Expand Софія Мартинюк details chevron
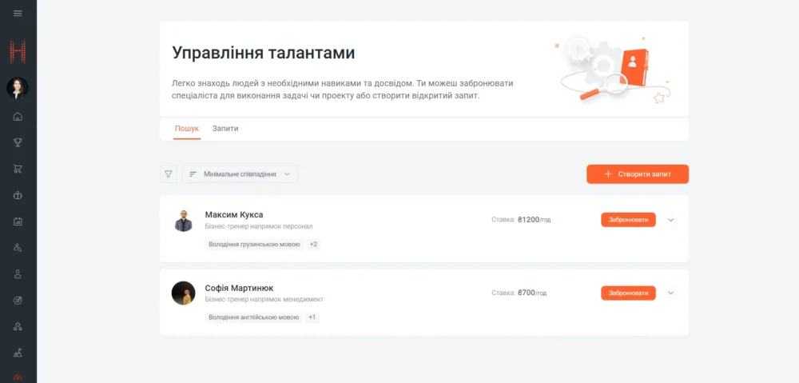The image size is (799, 383). 670,293
